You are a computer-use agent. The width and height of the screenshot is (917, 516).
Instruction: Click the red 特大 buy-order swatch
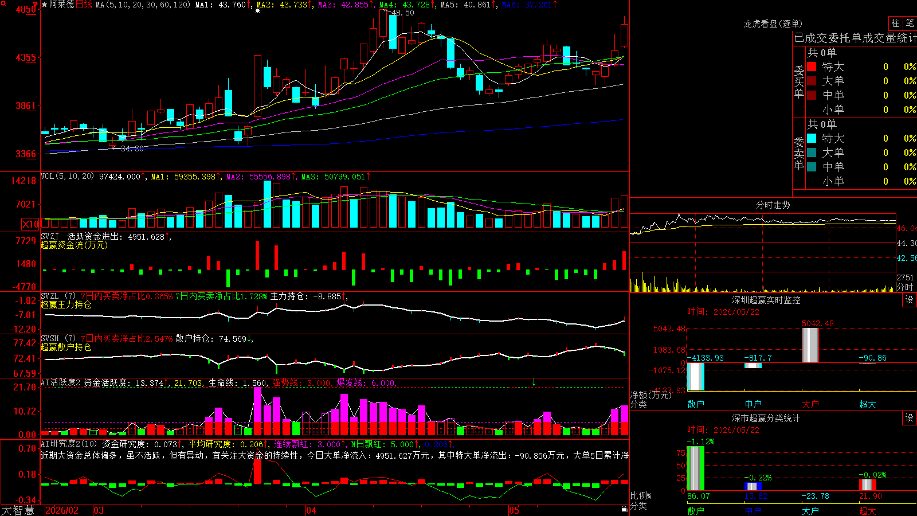click(x=812, y=67)
